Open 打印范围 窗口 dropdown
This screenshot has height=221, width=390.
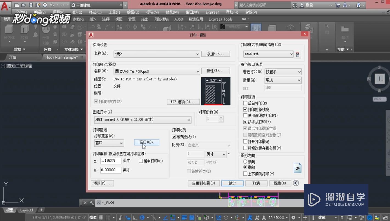click(109, 143)
